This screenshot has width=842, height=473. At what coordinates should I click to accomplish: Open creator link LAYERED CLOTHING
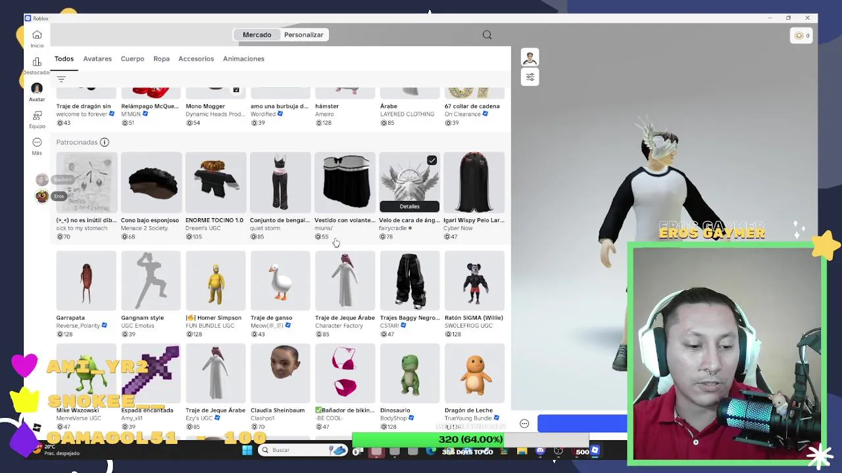407,114
